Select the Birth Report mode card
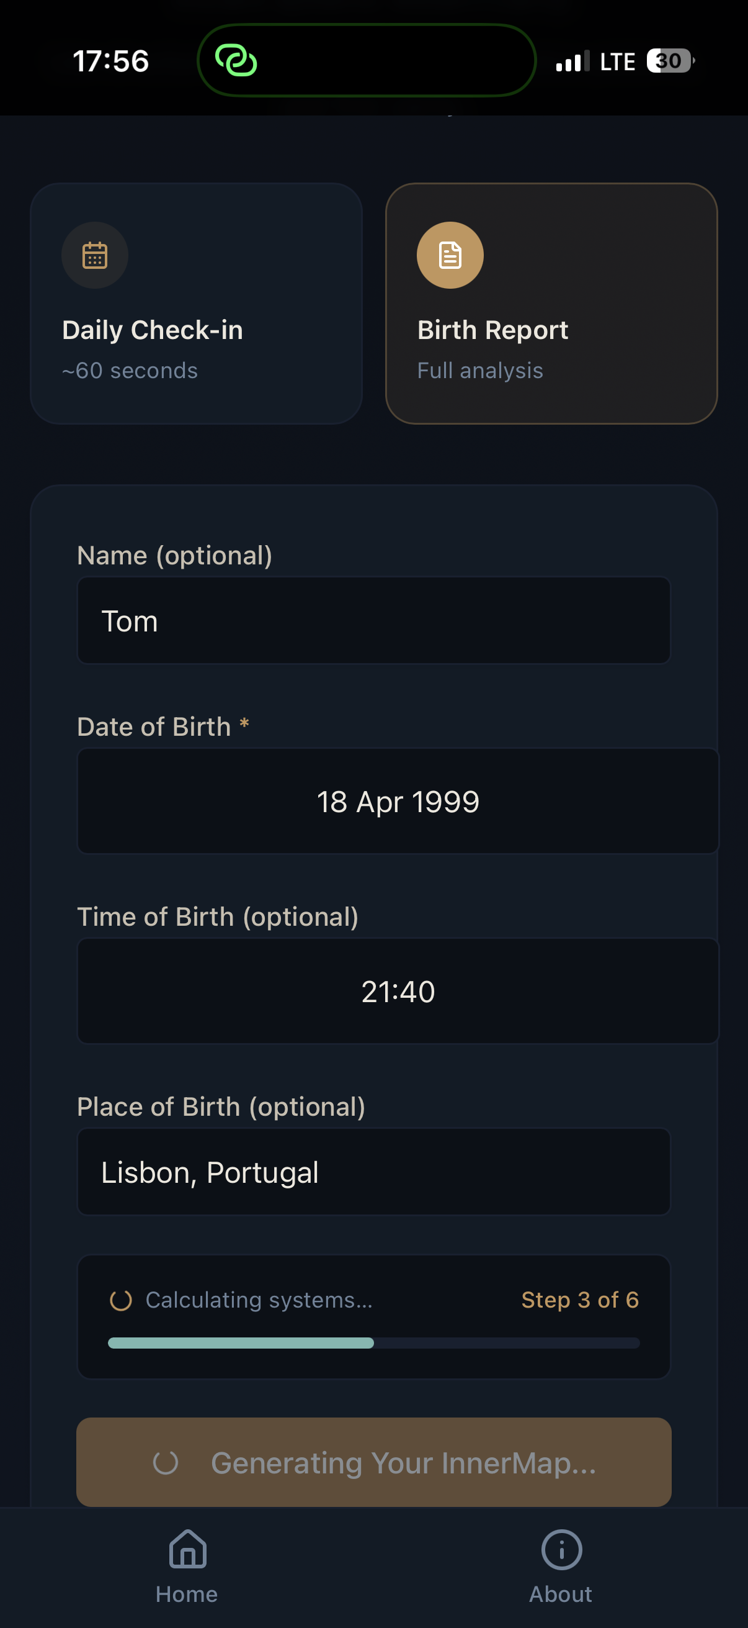The image size is (748, 1628). click(551, 304)
